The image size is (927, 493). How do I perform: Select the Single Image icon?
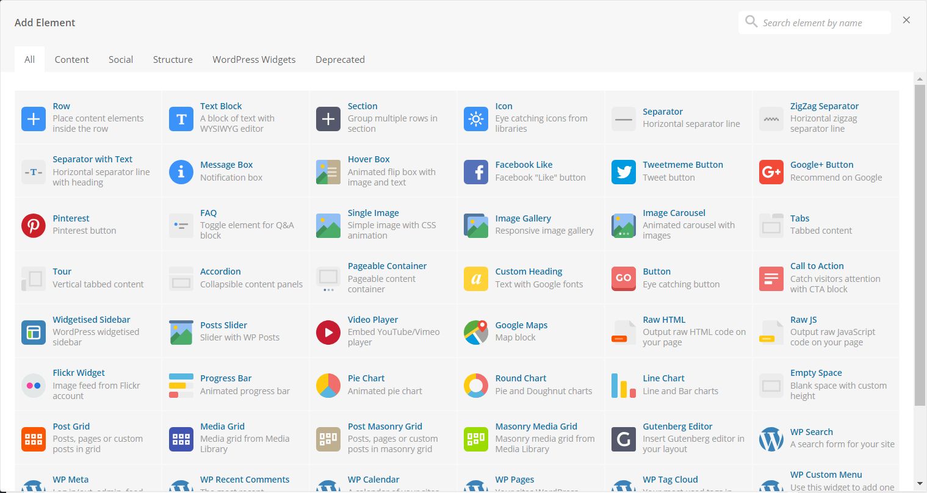point(328,226)
